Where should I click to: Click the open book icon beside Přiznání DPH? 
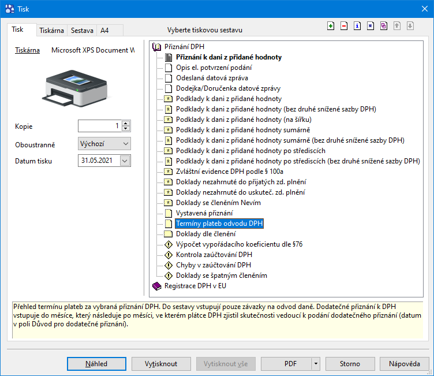click(x=156, y=47)
